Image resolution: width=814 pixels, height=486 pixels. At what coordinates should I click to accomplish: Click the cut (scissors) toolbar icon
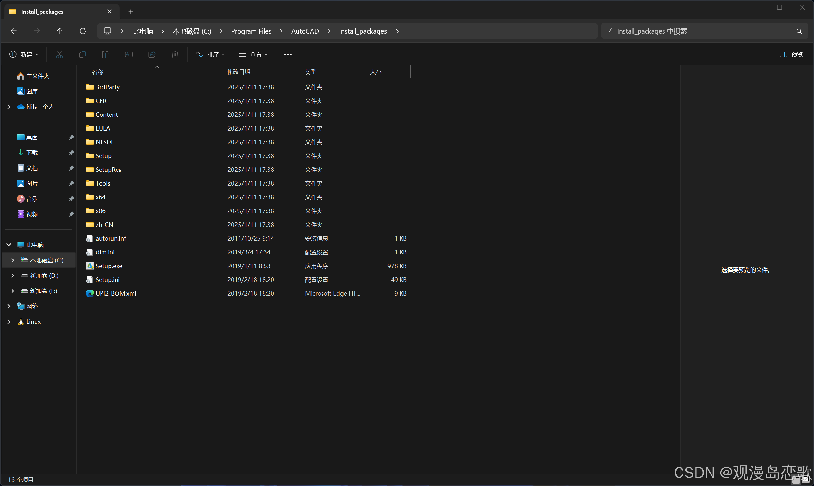coord(59,54)
